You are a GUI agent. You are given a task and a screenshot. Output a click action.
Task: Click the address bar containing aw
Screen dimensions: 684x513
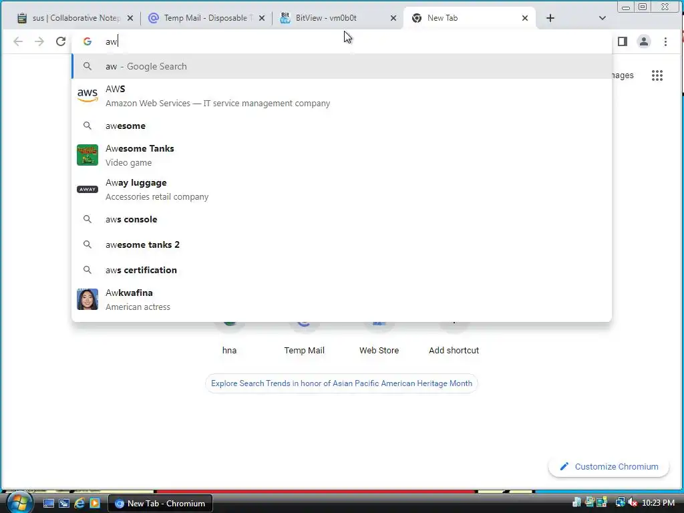[x=340, y=41]
